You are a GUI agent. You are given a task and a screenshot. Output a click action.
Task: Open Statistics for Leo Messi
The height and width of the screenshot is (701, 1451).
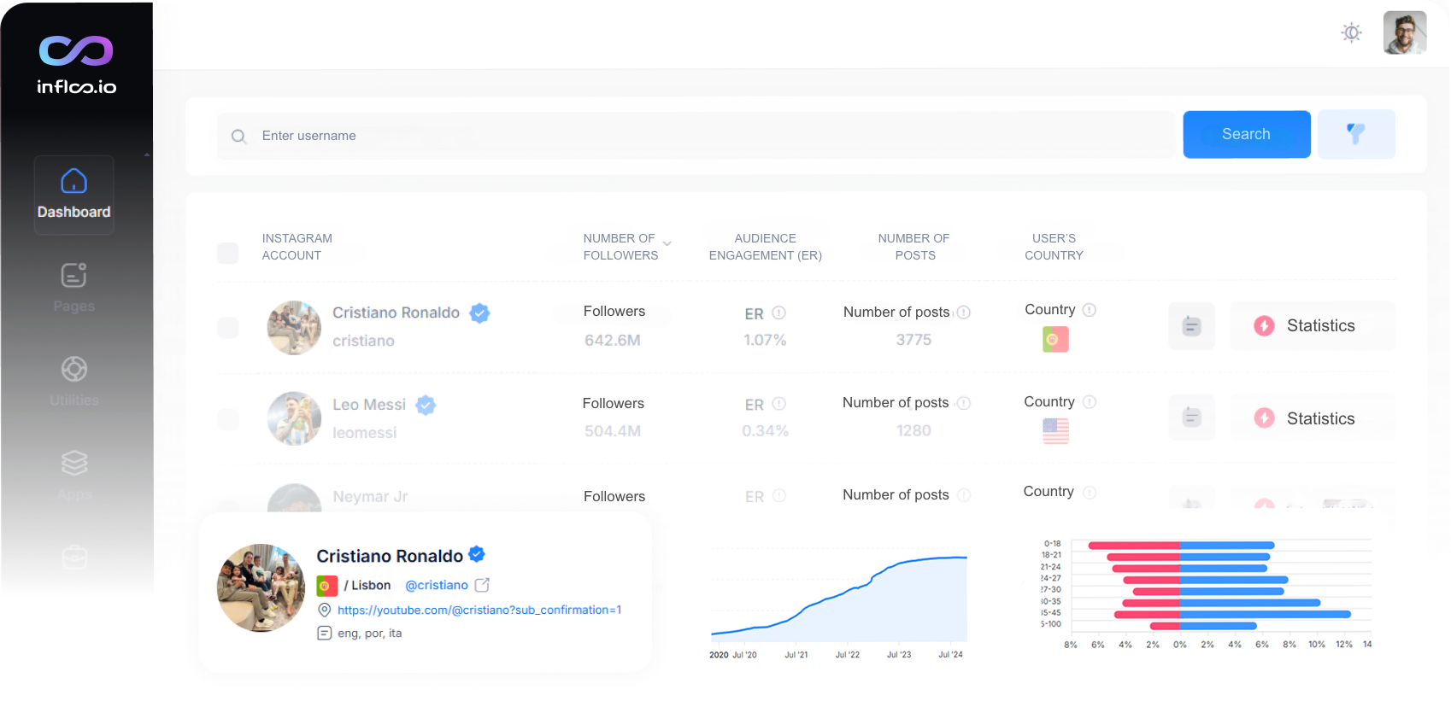pyautogui.click(x=1312, y=418)
